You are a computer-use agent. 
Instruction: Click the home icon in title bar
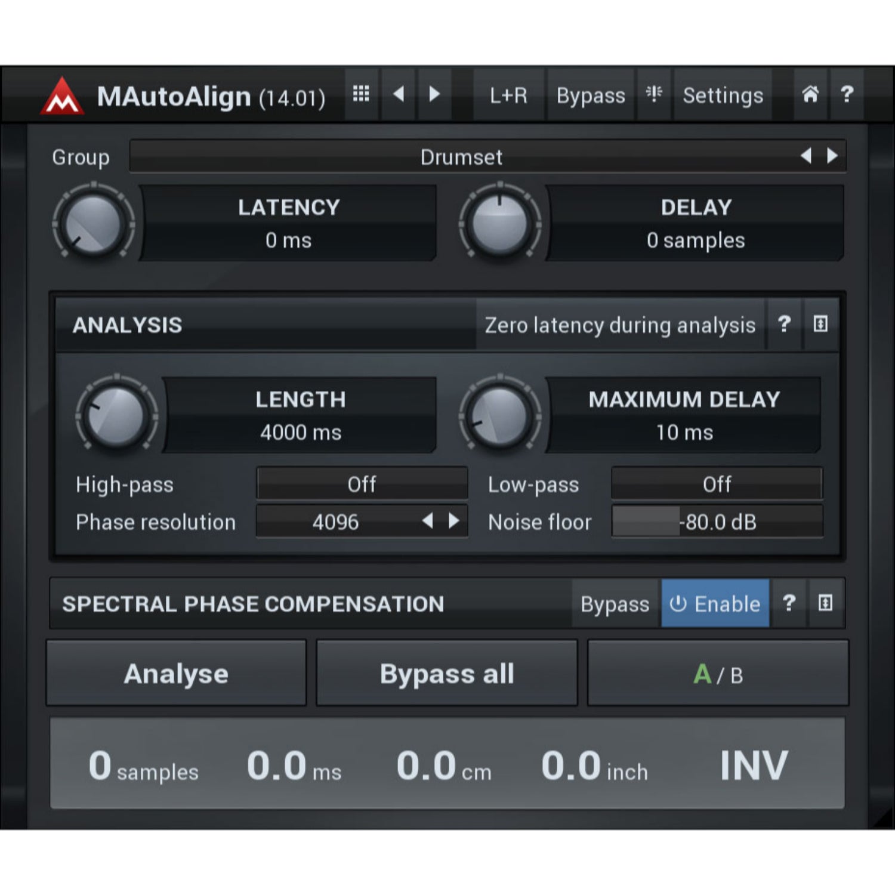coord(810,94)
